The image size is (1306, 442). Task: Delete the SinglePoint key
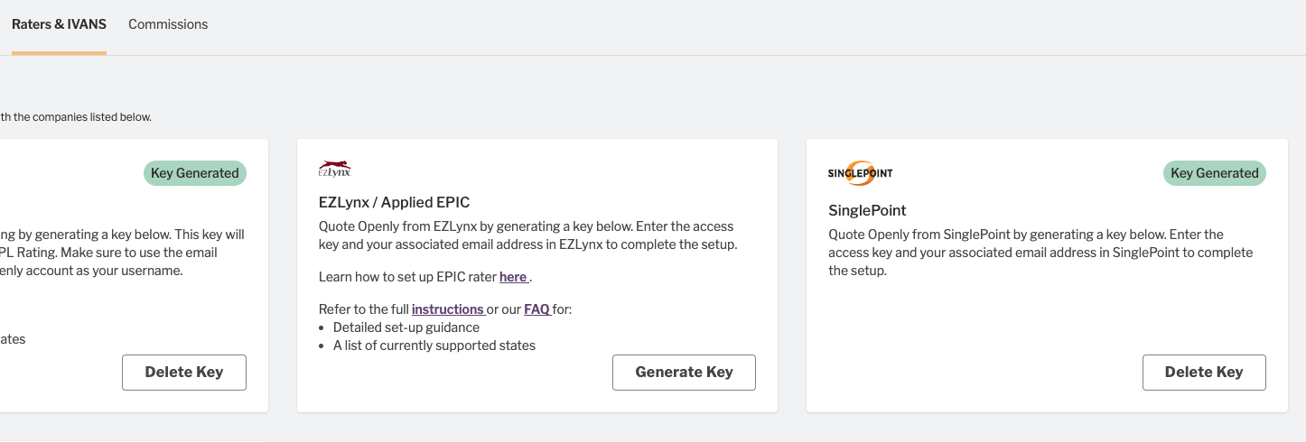(x=1204, y=372)
